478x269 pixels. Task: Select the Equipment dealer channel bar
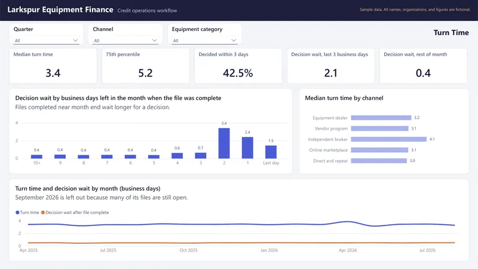pos(381,118)
